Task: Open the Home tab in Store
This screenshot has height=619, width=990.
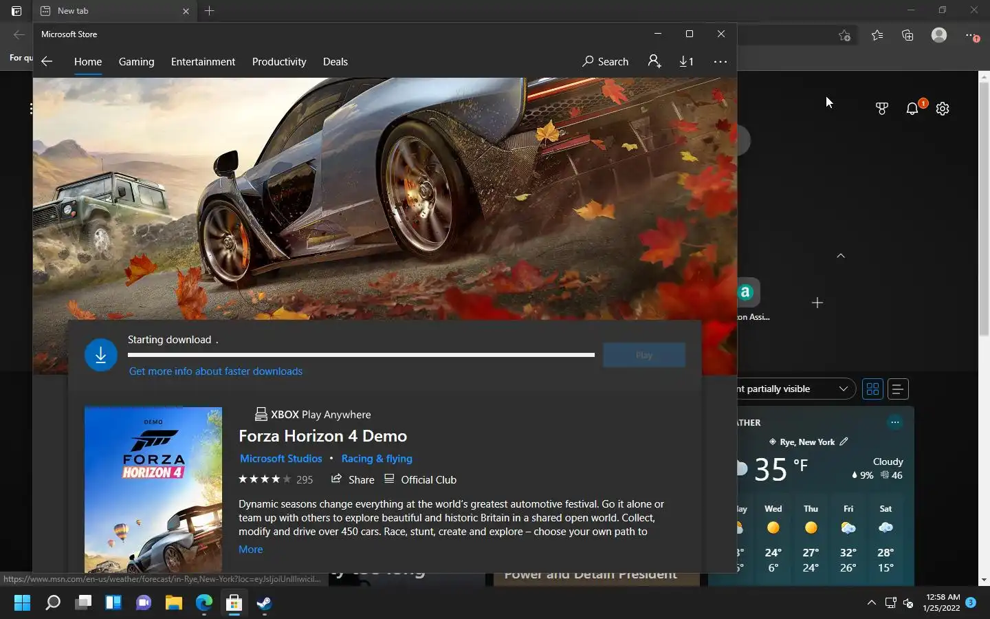Action: [x=88, y=61]
